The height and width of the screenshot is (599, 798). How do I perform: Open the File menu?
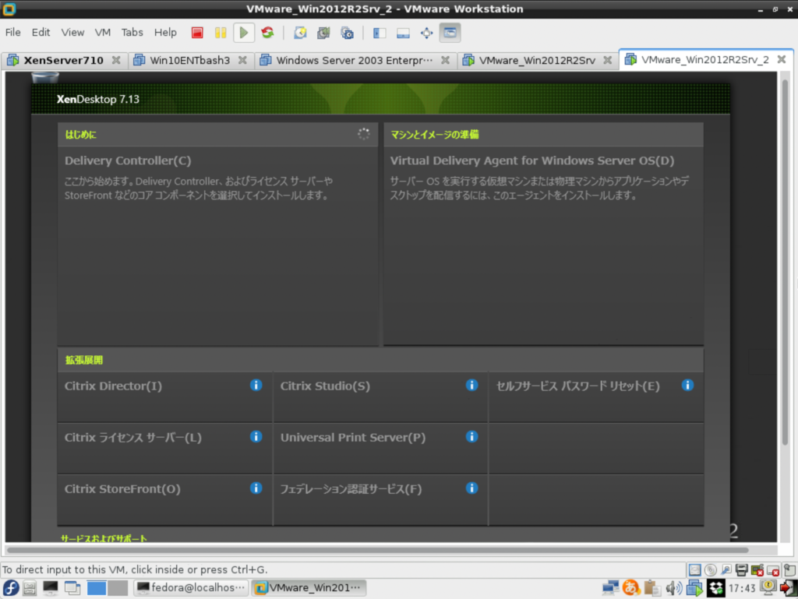(12, 33)
